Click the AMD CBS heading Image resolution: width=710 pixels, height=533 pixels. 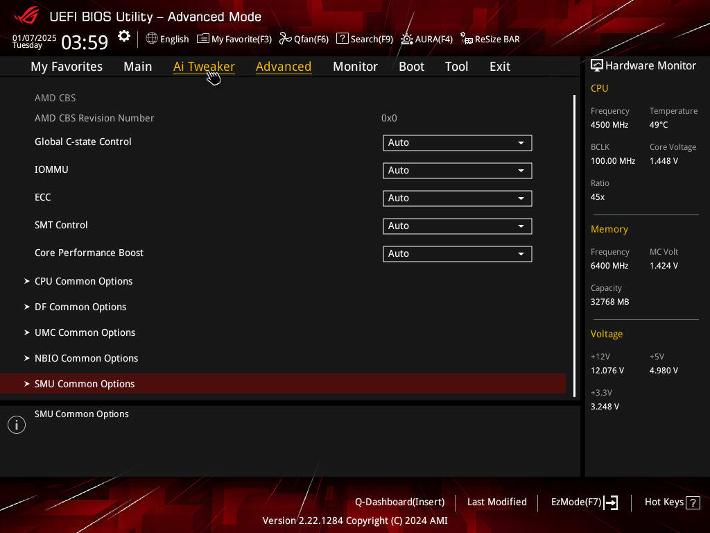tap(55, 98)
